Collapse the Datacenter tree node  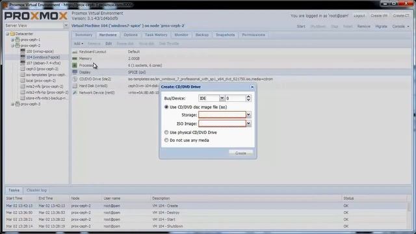(x=7, y=34)
